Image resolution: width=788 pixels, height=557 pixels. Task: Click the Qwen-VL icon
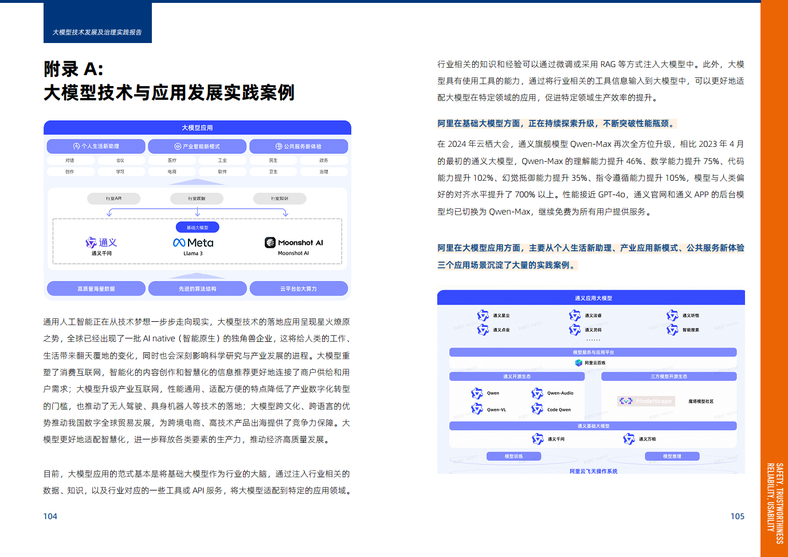pyautogui.click(x=477, y=408)
